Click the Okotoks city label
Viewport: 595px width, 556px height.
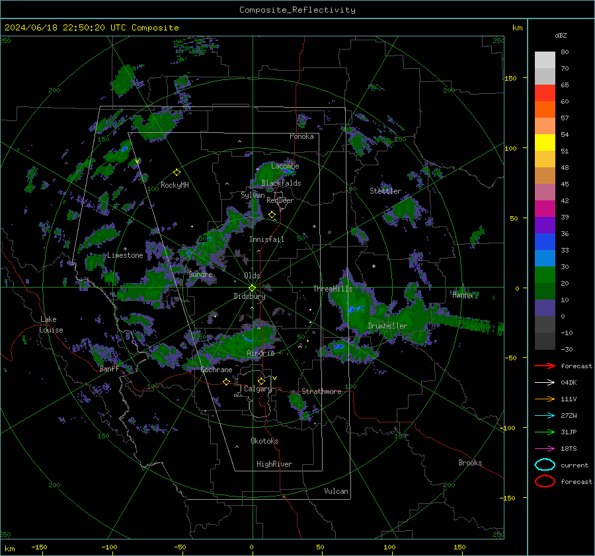(264, 441)
